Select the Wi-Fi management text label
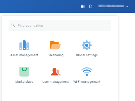Screen dimensions: 135x101 (87, 82)
